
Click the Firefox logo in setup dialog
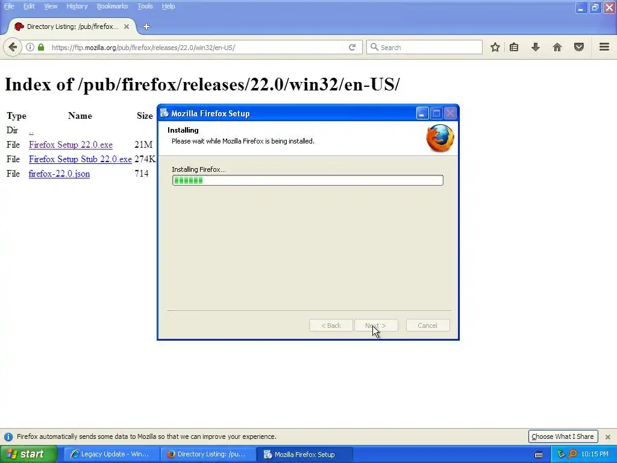point(440,138)
